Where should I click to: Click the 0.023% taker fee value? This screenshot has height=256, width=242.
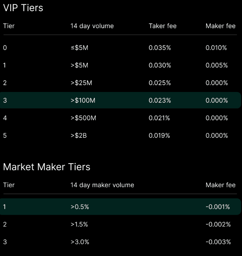click(x=160, y=100)
